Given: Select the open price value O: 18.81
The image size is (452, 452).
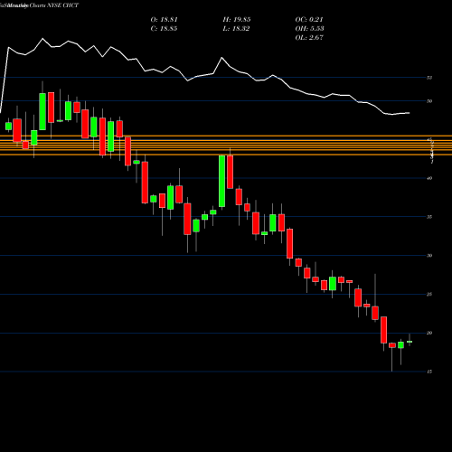Looking at the screenshot, I should click(x=164, y=20).
